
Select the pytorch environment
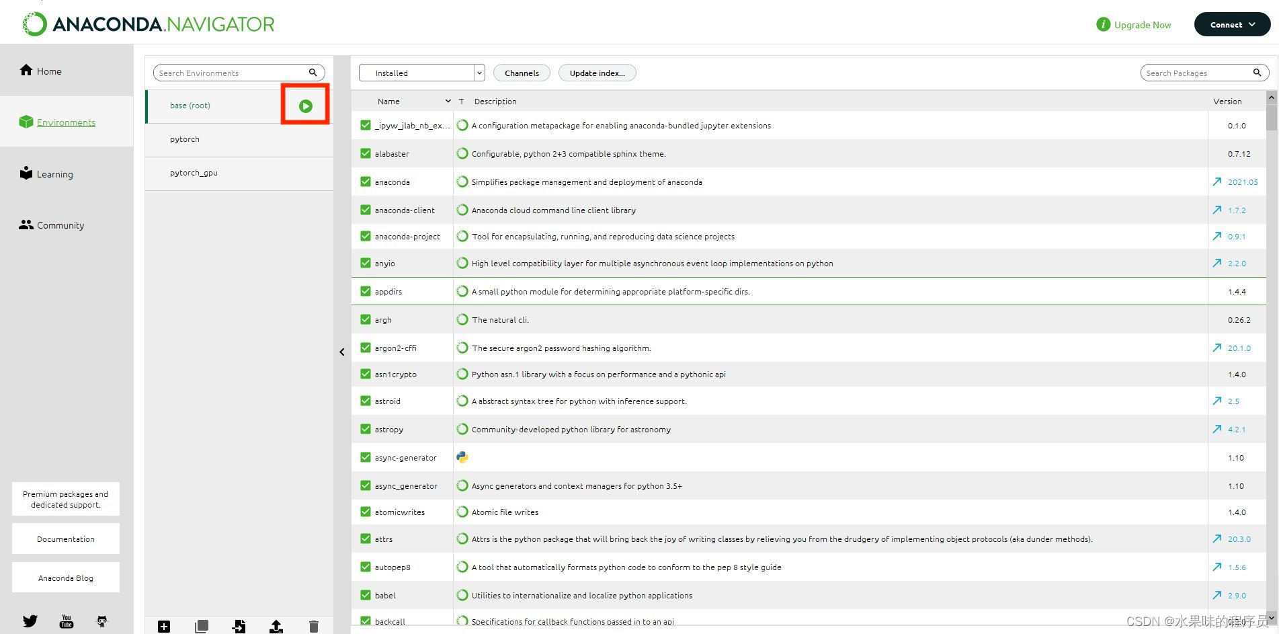point(239,139)
